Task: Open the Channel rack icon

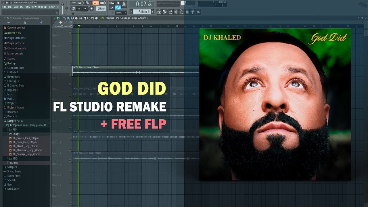Action: click(x=170, y=12)
